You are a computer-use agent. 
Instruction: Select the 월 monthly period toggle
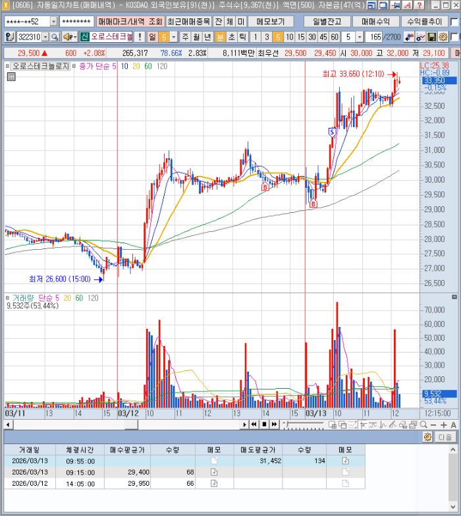pyautogui.click(x=197, y=37)
